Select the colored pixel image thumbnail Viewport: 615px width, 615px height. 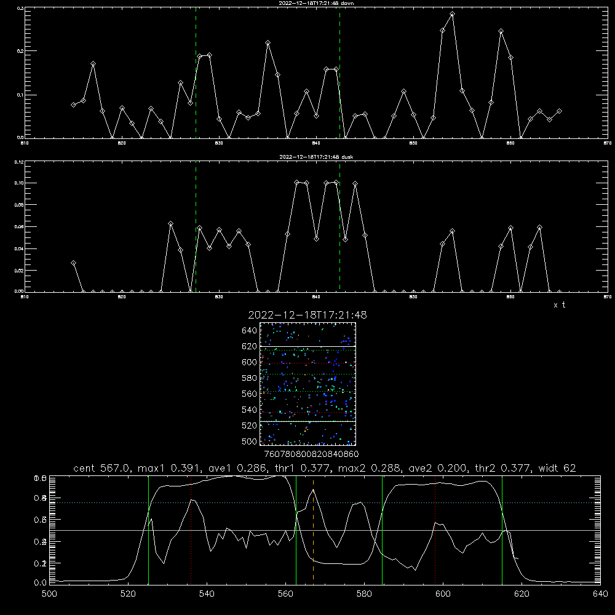coord(308,384)
